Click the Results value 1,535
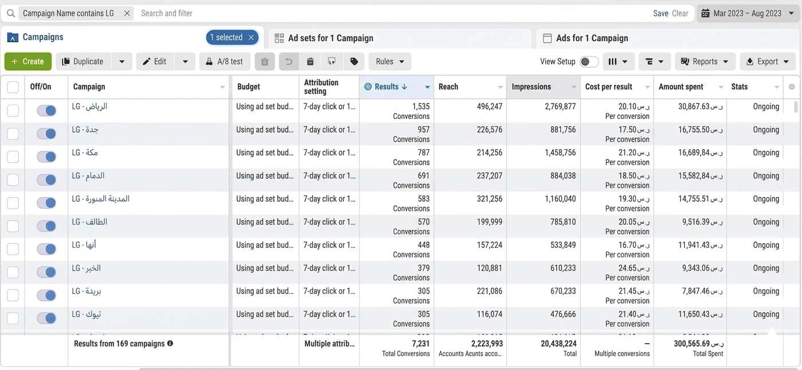 tap(420, 106)
